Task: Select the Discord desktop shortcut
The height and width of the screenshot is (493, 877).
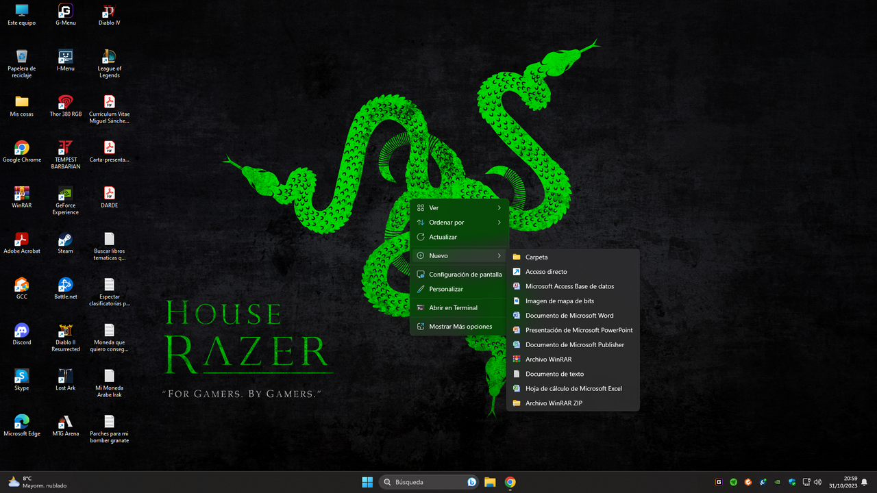Action: pyautogui.click(x=22, y=334)
